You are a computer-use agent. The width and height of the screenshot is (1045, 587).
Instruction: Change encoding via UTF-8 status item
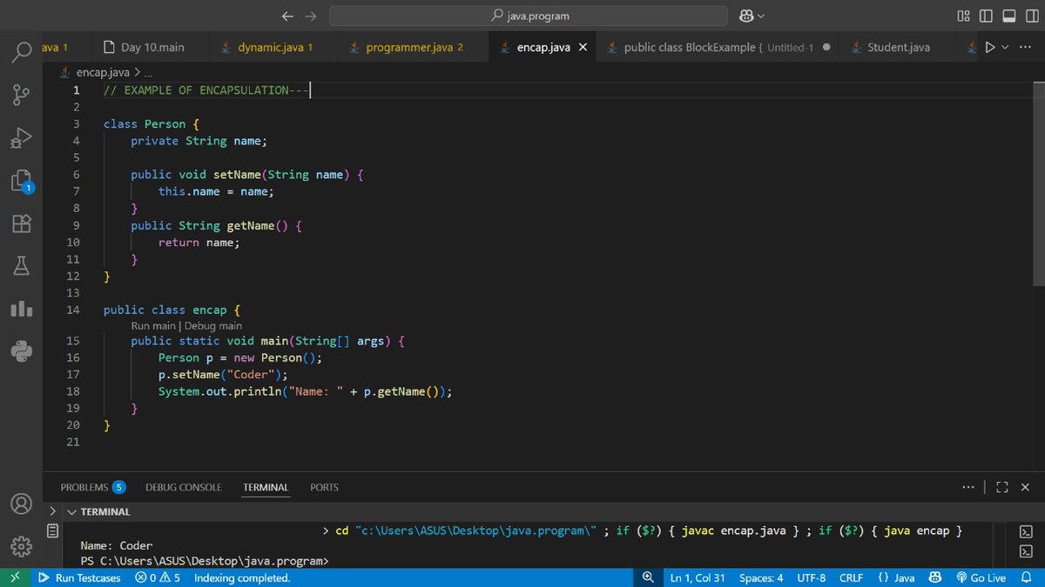tap(811, 577)
